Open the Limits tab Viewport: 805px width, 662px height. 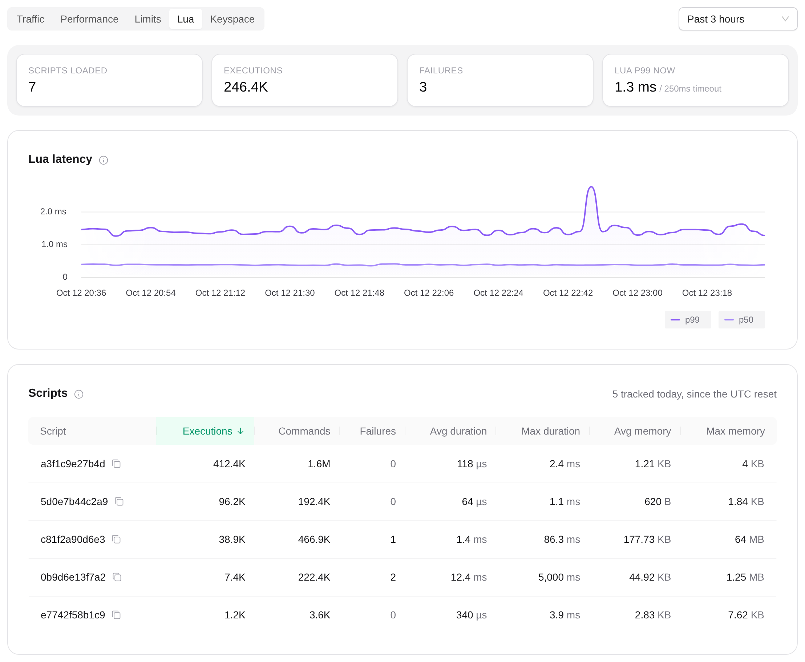(x=147, y=19)
